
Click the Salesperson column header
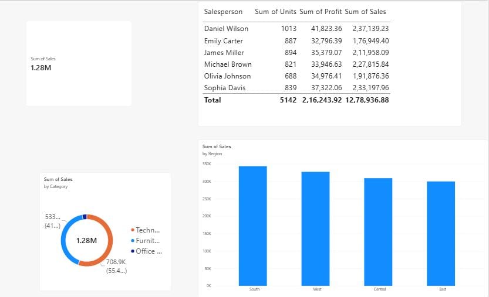pyautogui.click(x=223, y=12)
